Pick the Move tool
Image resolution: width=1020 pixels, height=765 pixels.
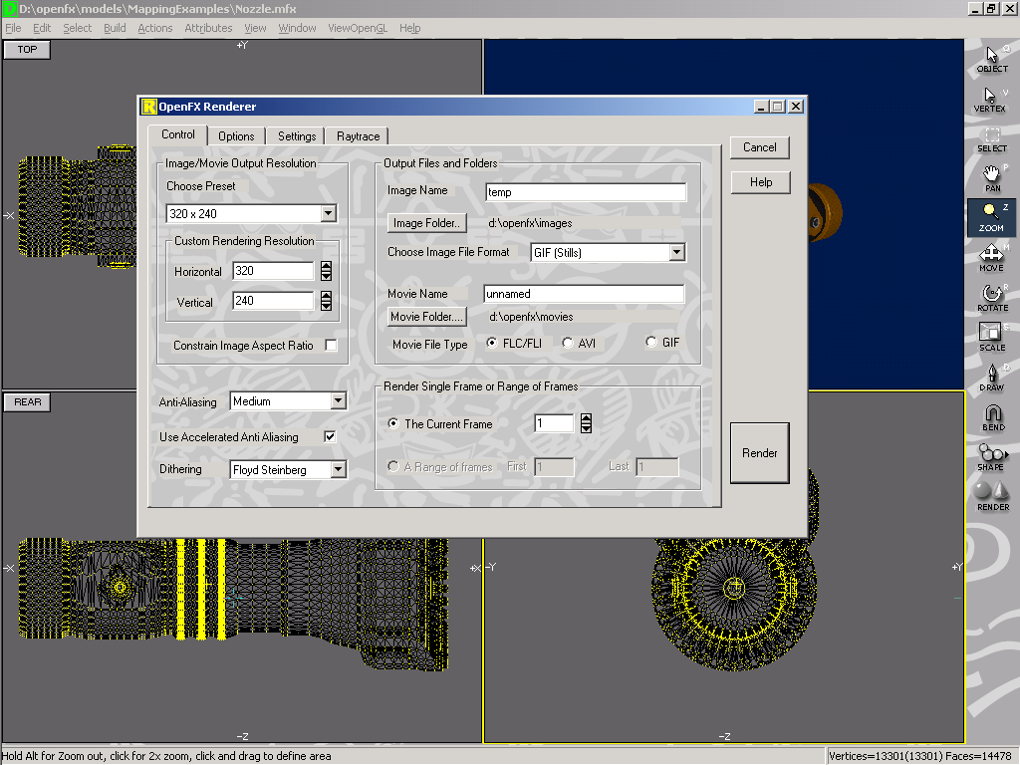point(992,258)
